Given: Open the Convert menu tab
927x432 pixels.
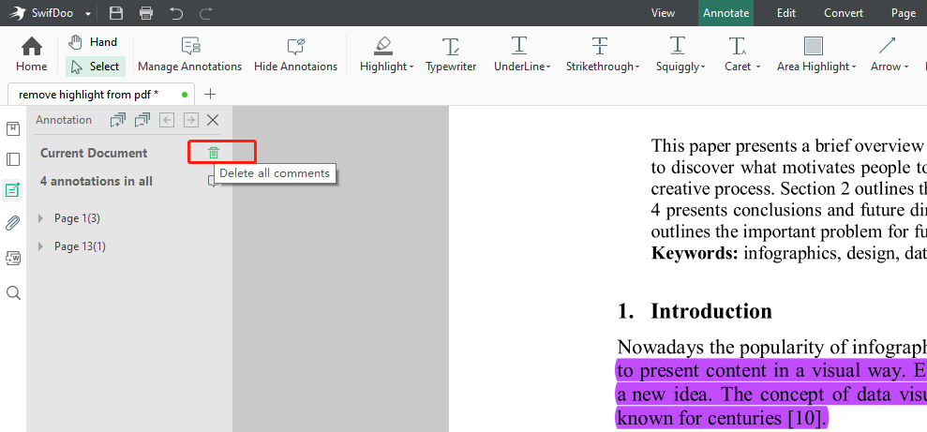Looking at the screenshot, I should pos(844,13).
